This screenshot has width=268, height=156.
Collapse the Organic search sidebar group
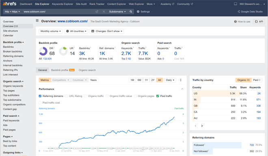point(13,81)
